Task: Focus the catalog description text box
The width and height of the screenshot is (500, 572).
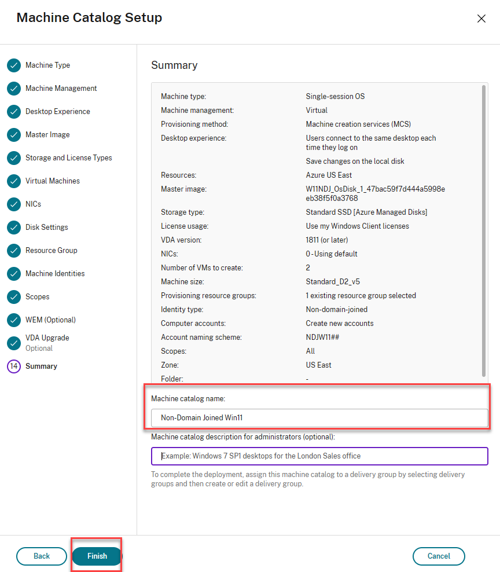Action: pos(319,456)
